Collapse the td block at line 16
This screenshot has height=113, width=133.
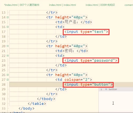tap(8, 27)
